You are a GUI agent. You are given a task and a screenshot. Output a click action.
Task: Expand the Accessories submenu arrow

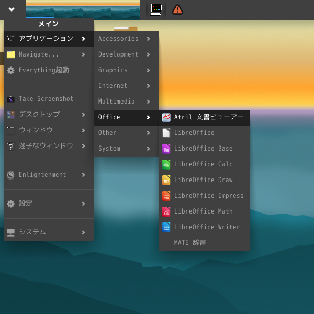pyautogui.click(x=148, y=39)
